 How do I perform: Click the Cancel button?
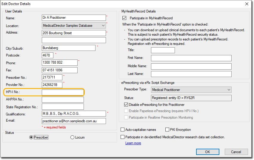click(x=236, y=152)
